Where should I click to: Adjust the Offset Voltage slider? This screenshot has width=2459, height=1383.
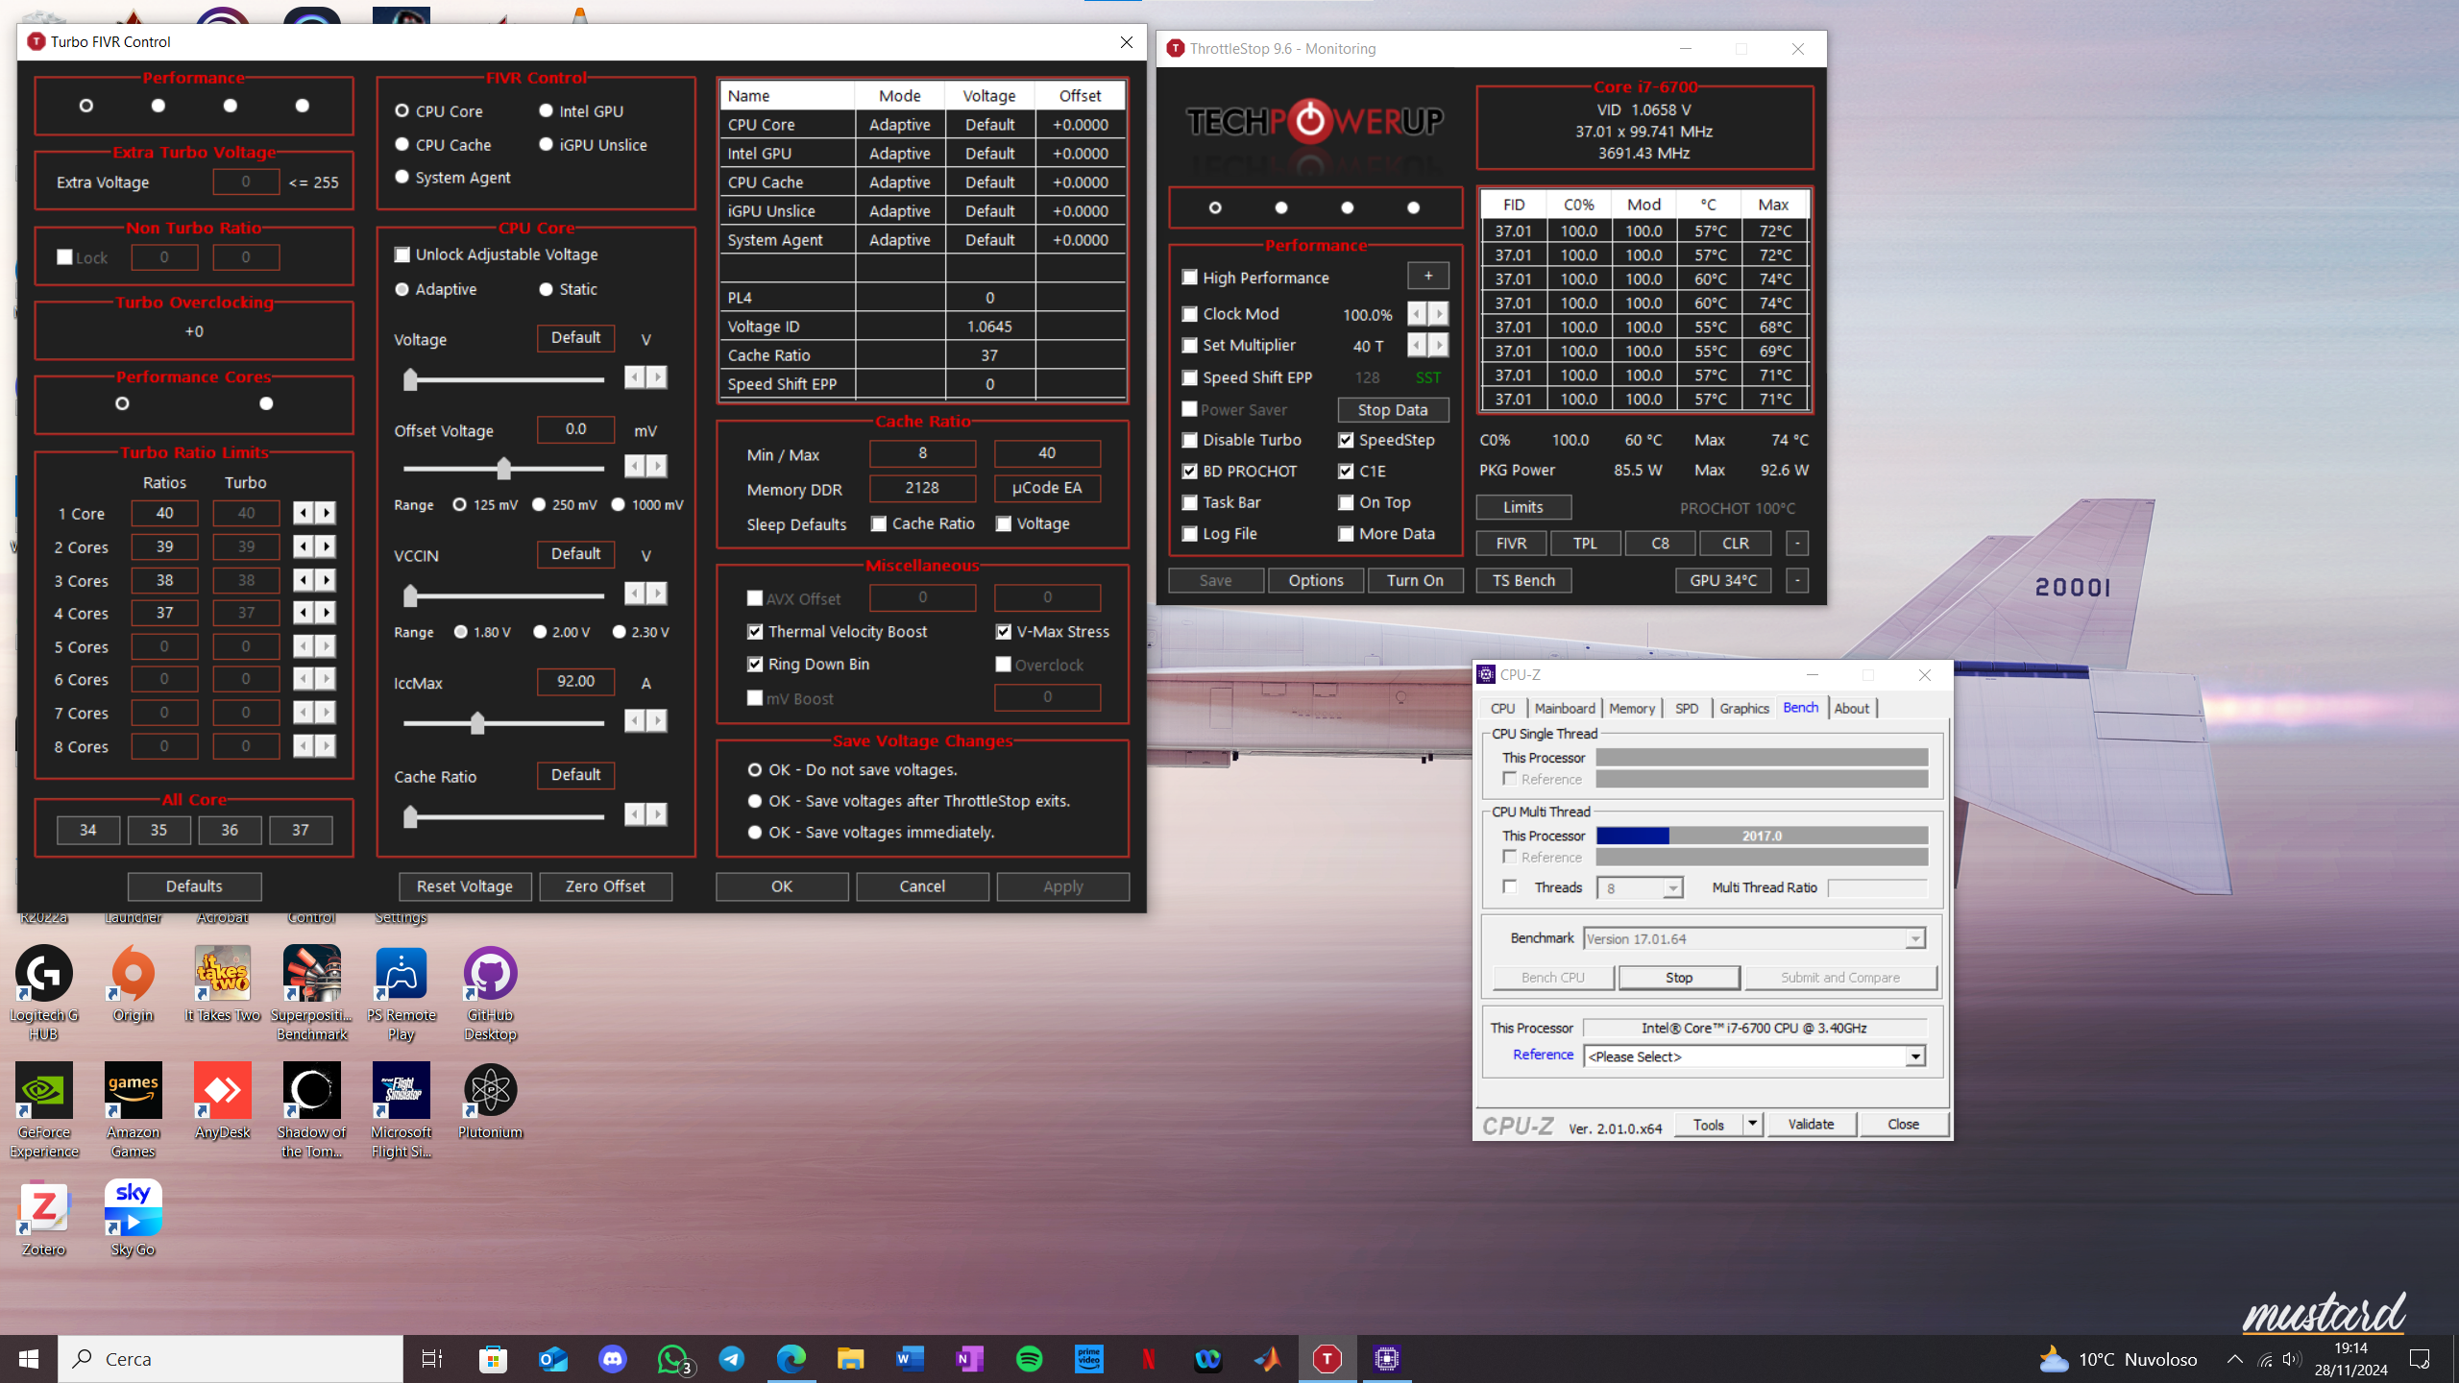coord(503,468)
